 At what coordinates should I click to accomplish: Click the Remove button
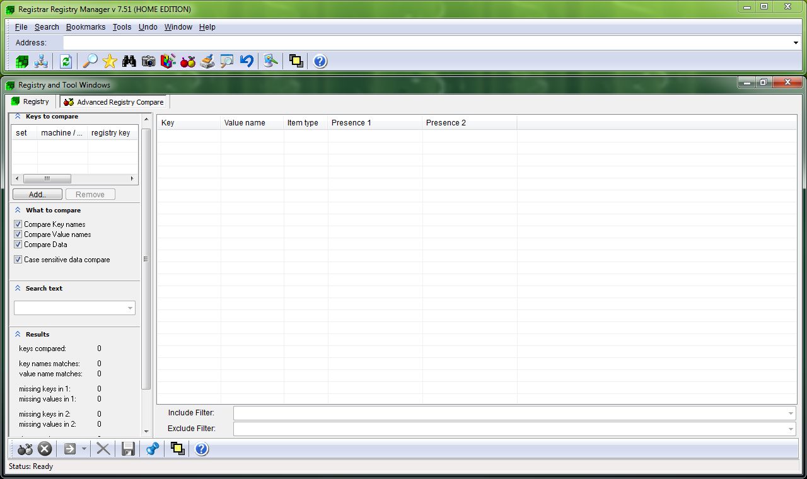[x=90, y=194]
